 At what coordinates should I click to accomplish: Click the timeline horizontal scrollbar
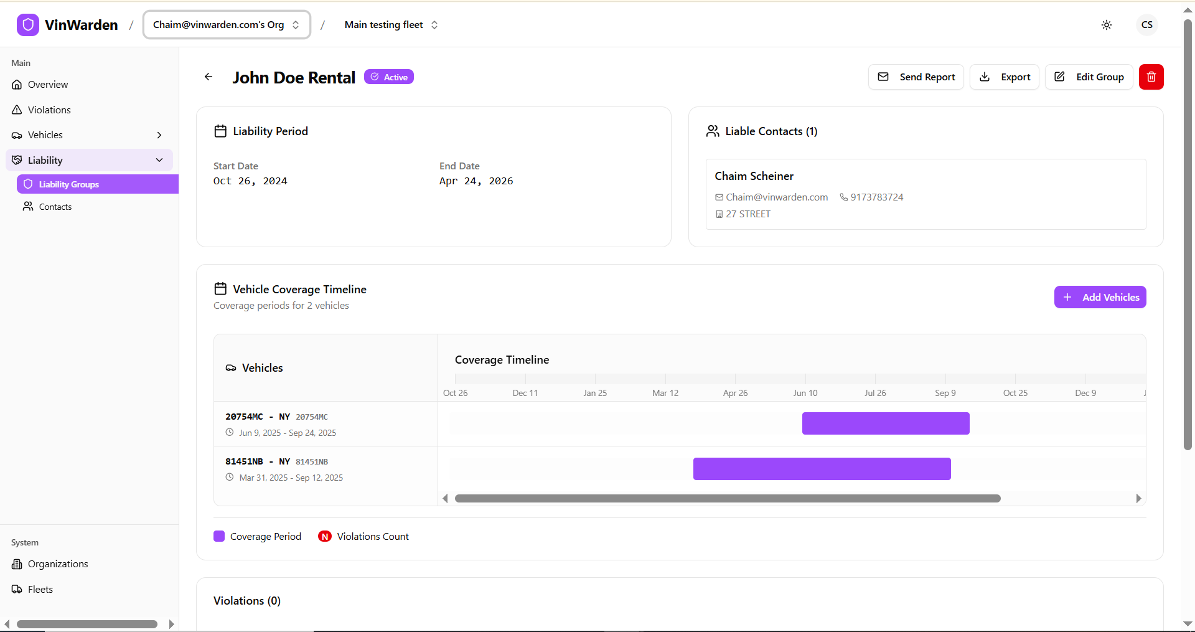coord(727,498)
